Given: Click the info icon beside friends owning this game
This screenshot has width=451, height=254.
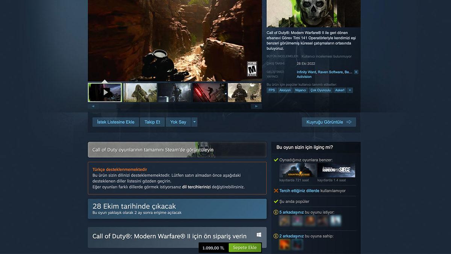Looking at the screenshot, I should [x=277, y=236].
